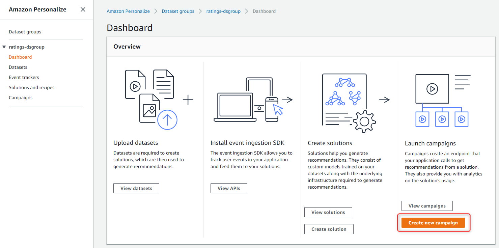
Task: Click the Dashboard breadcrumb text
Action: (x=264, y=11)
